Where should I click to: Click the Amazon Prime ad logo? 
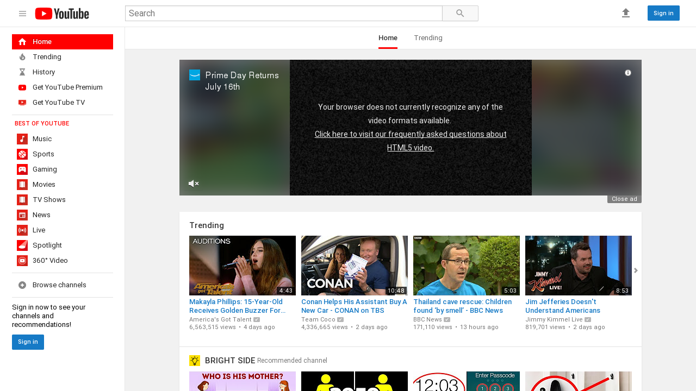coord(195,75)
